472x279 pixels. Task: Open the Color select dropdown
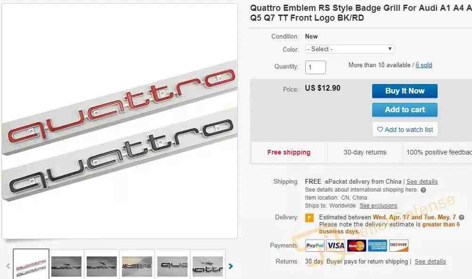coord(350,49)
